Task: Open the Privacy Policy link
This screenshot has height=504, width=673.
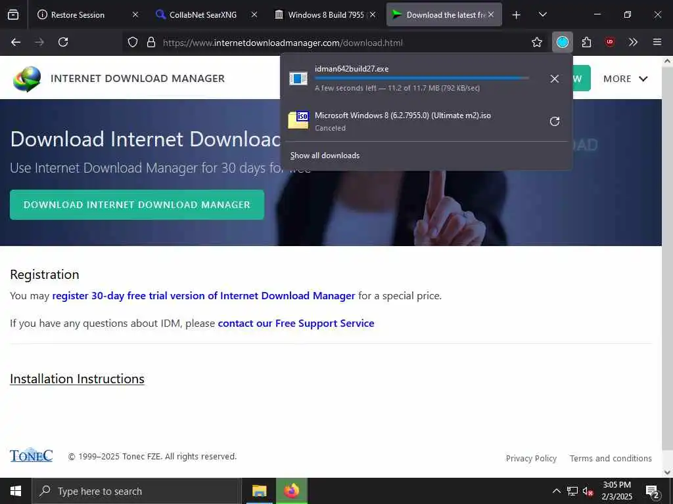Action: 531,458
